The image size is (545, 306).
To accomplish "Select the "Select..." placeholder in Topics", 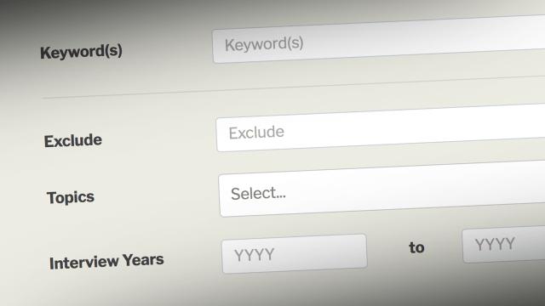I will [x=258, y=193].
